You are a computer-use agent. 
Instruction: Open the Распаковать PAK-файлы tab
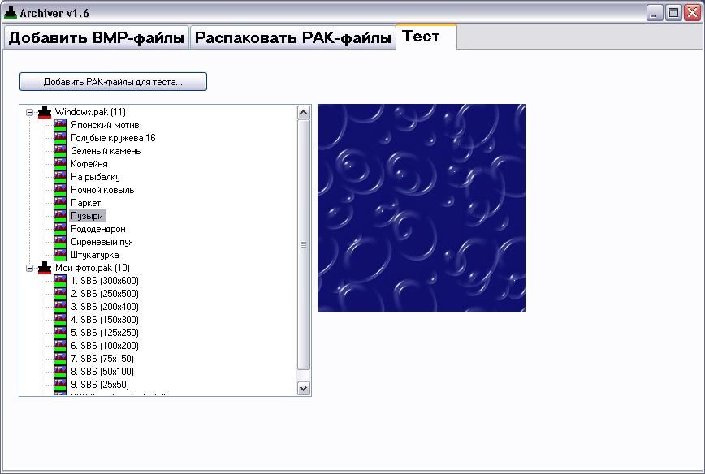pyautogui.click(x=292, y=38)
